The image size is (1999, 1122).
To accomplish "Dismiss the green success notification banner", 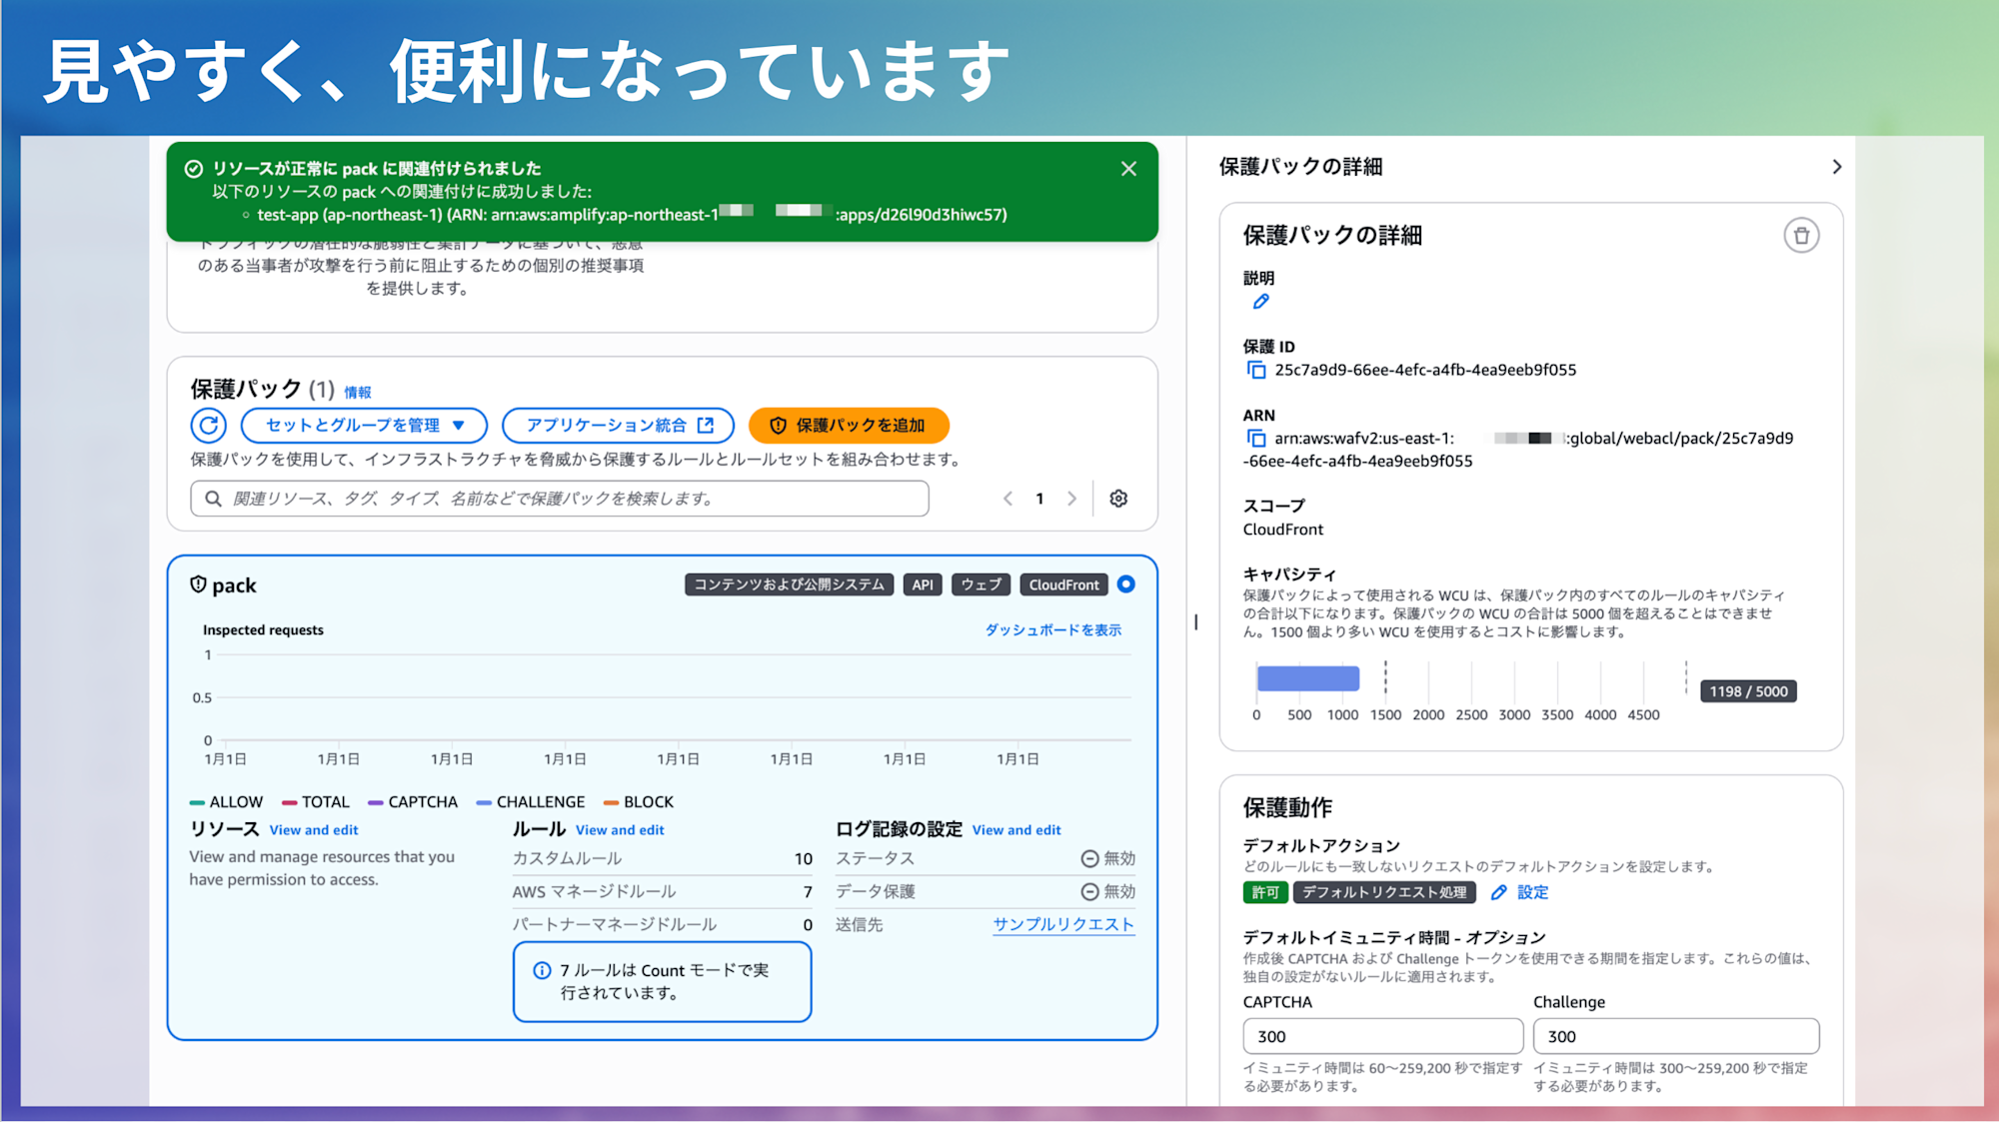I will [x=1128, y=169].
